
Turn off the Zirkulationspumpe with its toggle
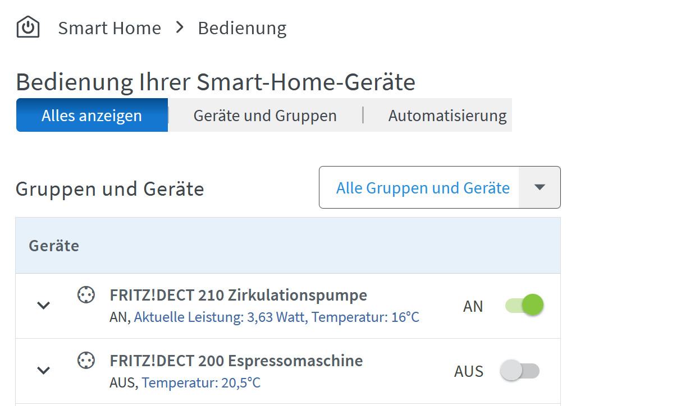coord(523,304)
